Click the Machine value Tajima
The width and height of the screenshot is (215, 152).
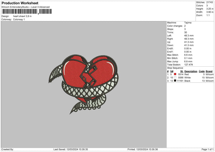tap(188, 23)
